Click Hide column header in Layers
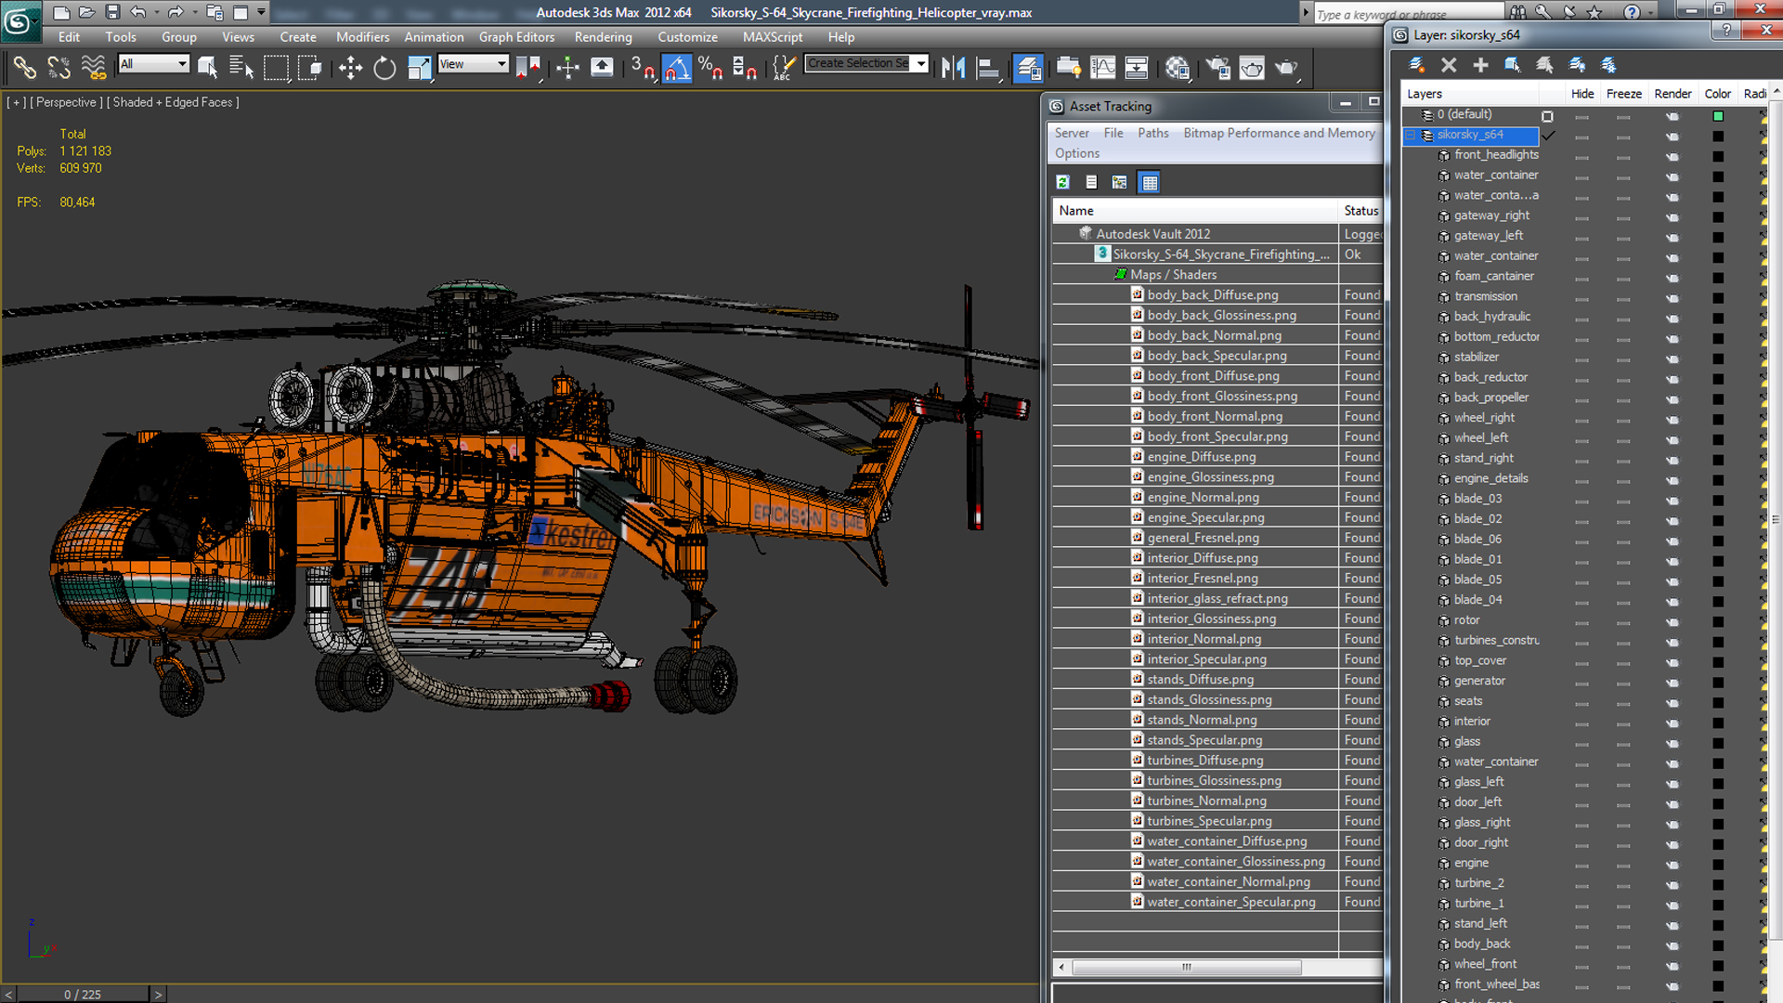 [x=1582, y=94]
